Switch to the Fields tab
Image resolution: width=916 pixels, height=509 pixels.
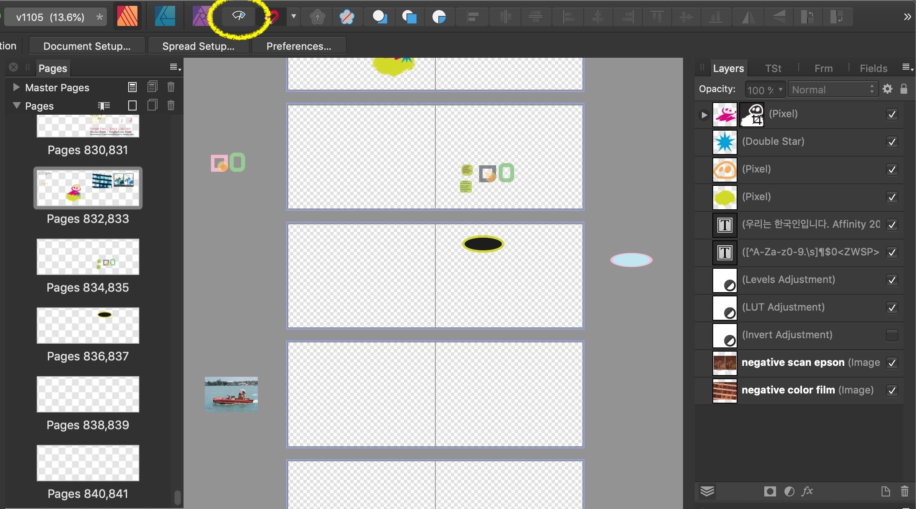(x=873, y=68)
